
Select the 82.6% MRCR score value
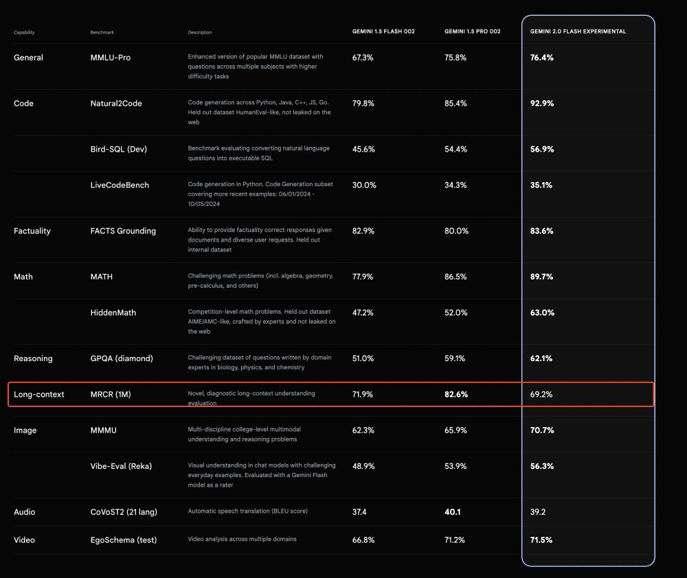pos(456,395)
